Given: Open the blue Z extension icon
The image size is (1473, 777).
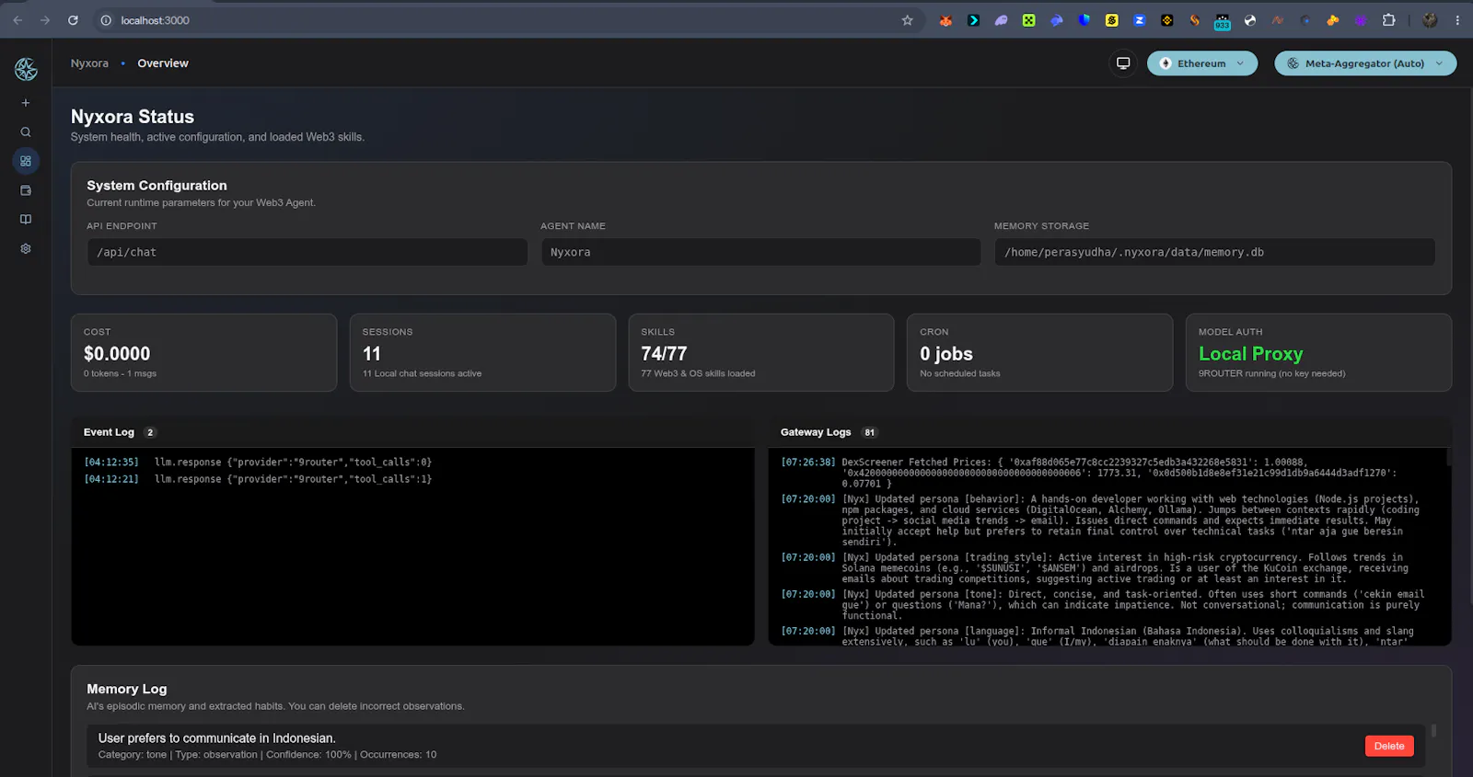Looking at the screenshot, I should (1139, 20).
